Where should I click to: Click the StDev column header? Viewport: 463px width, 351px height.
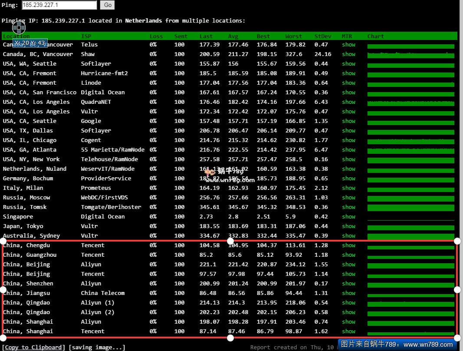322,36
